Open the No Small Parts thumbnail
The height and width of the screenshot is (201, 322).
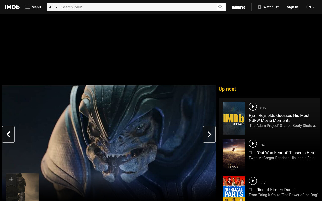tap(234, 189)
